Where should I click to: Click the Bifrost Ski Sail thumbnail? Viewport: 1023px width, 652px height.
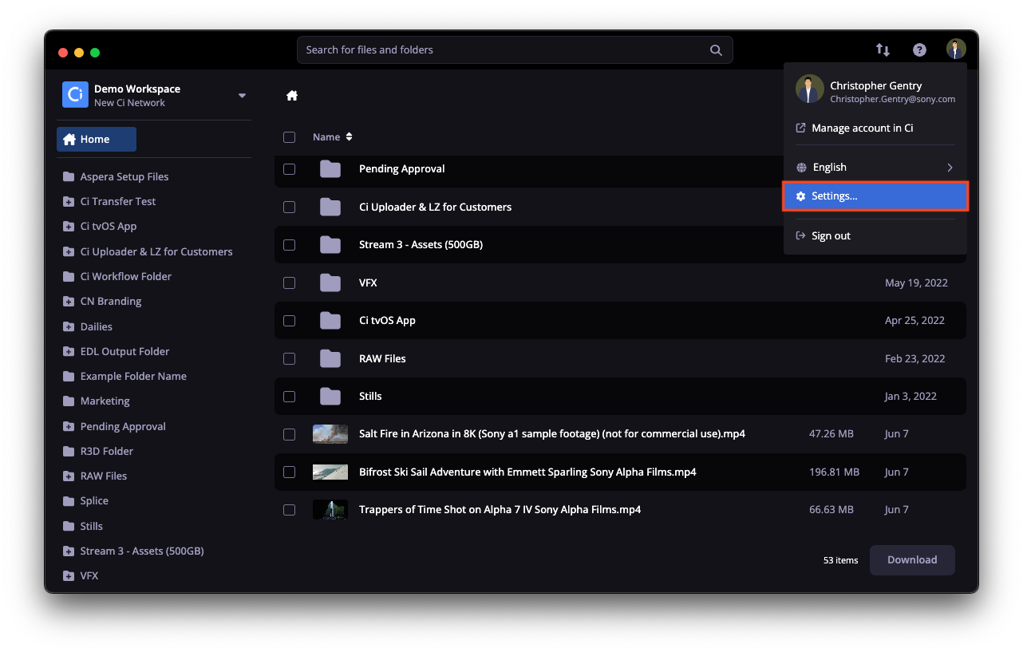coord(330,472)
